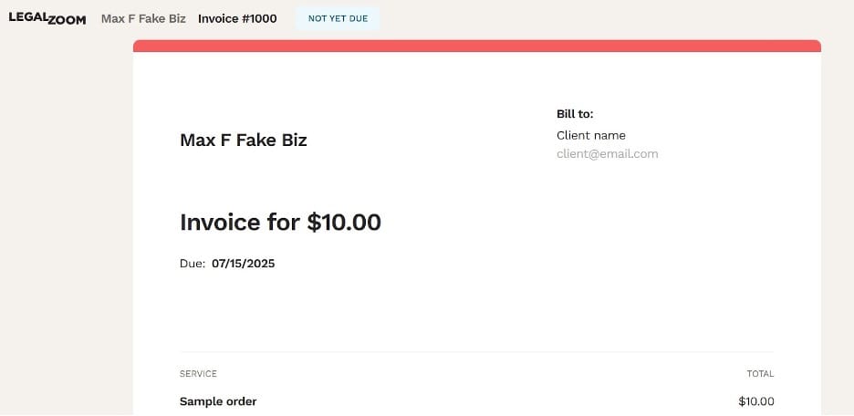Select the 07/15/2025 due date
This screenshot has height=416, width=854.
pos(244,264)
